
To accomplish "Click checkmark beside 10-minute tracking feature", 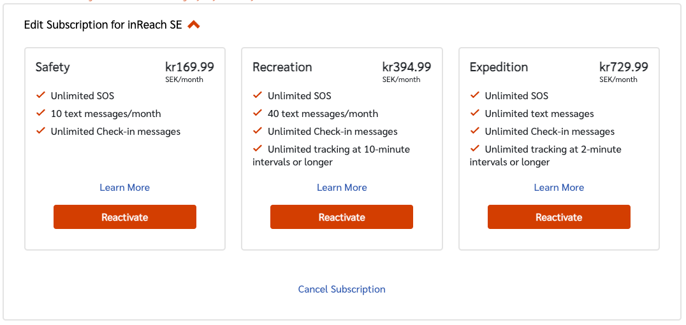I will (258, 149).
